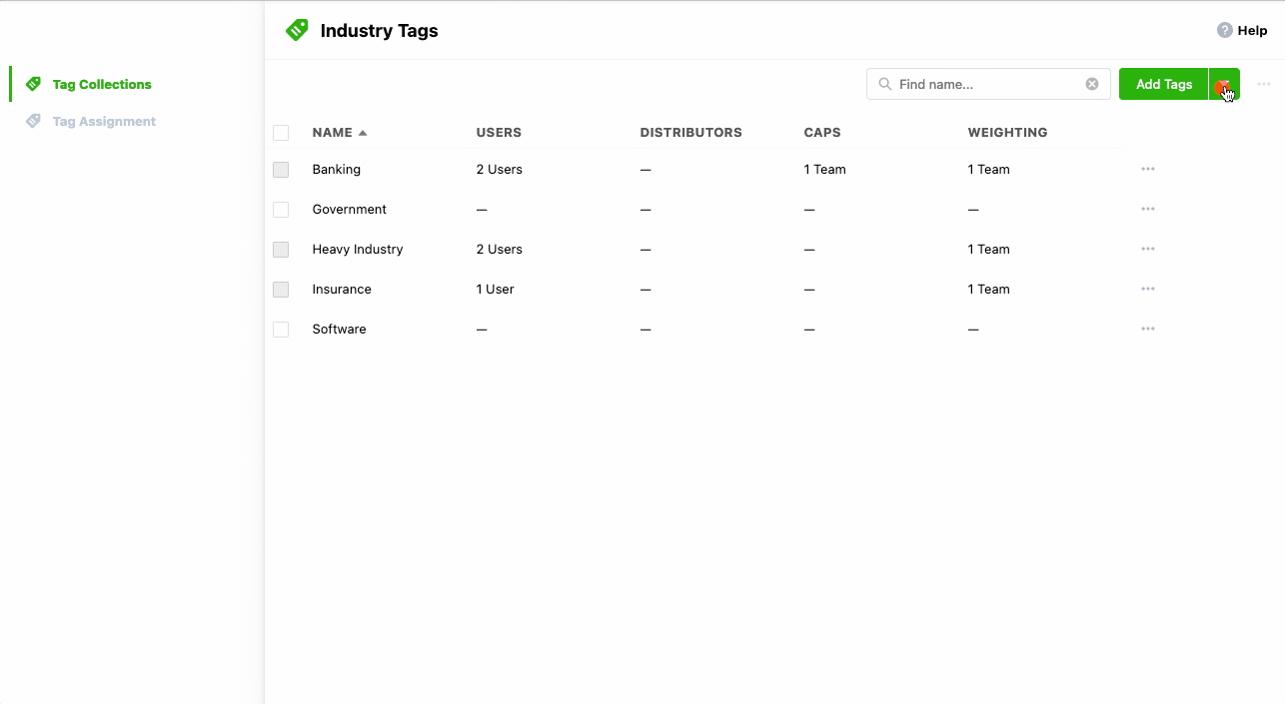Clear the search field with the X icon
The image size is (1285, 704).
pos(1092,84)
